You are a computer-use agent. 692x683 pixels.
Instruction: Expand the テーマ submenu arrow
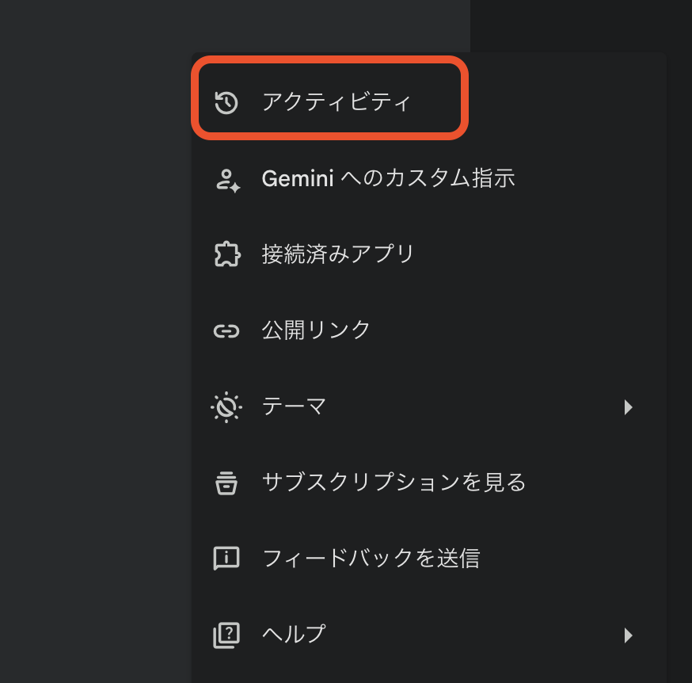pos(628,407)
